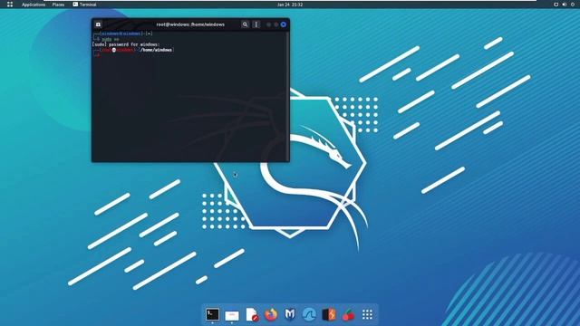
Task: Launch CherryTree from the dock
Action: (x=348, y=314)
